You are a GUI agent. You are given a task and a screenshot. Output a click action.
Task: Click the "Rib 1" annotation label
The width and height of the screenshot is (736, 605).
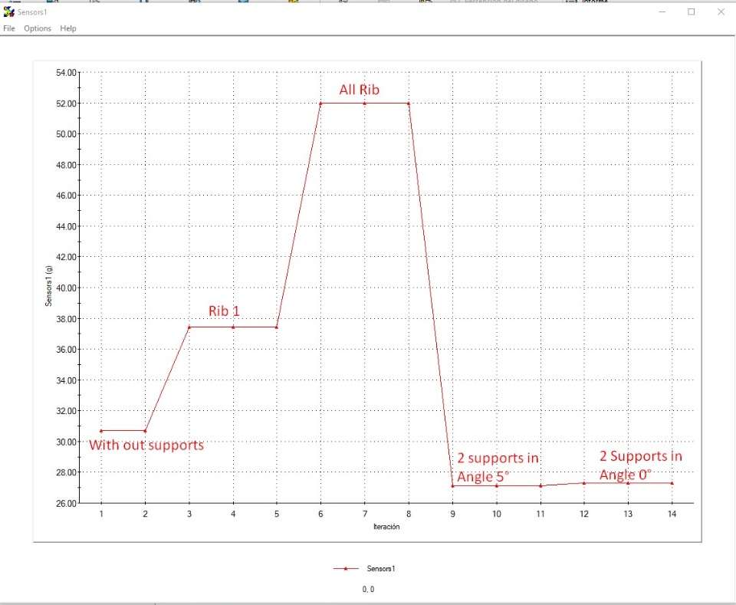pyautogui.click(x=224, y=311)
